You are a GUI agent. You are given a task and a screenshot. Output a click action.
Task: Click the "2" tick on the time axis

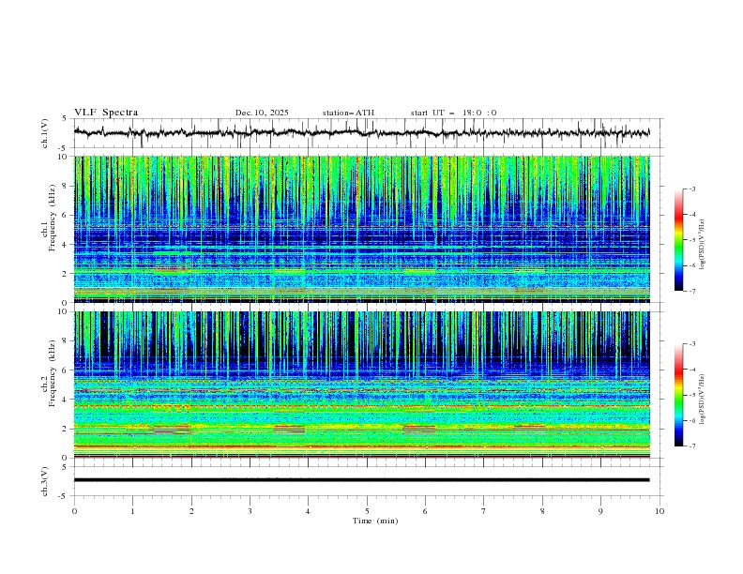(191, 511)
